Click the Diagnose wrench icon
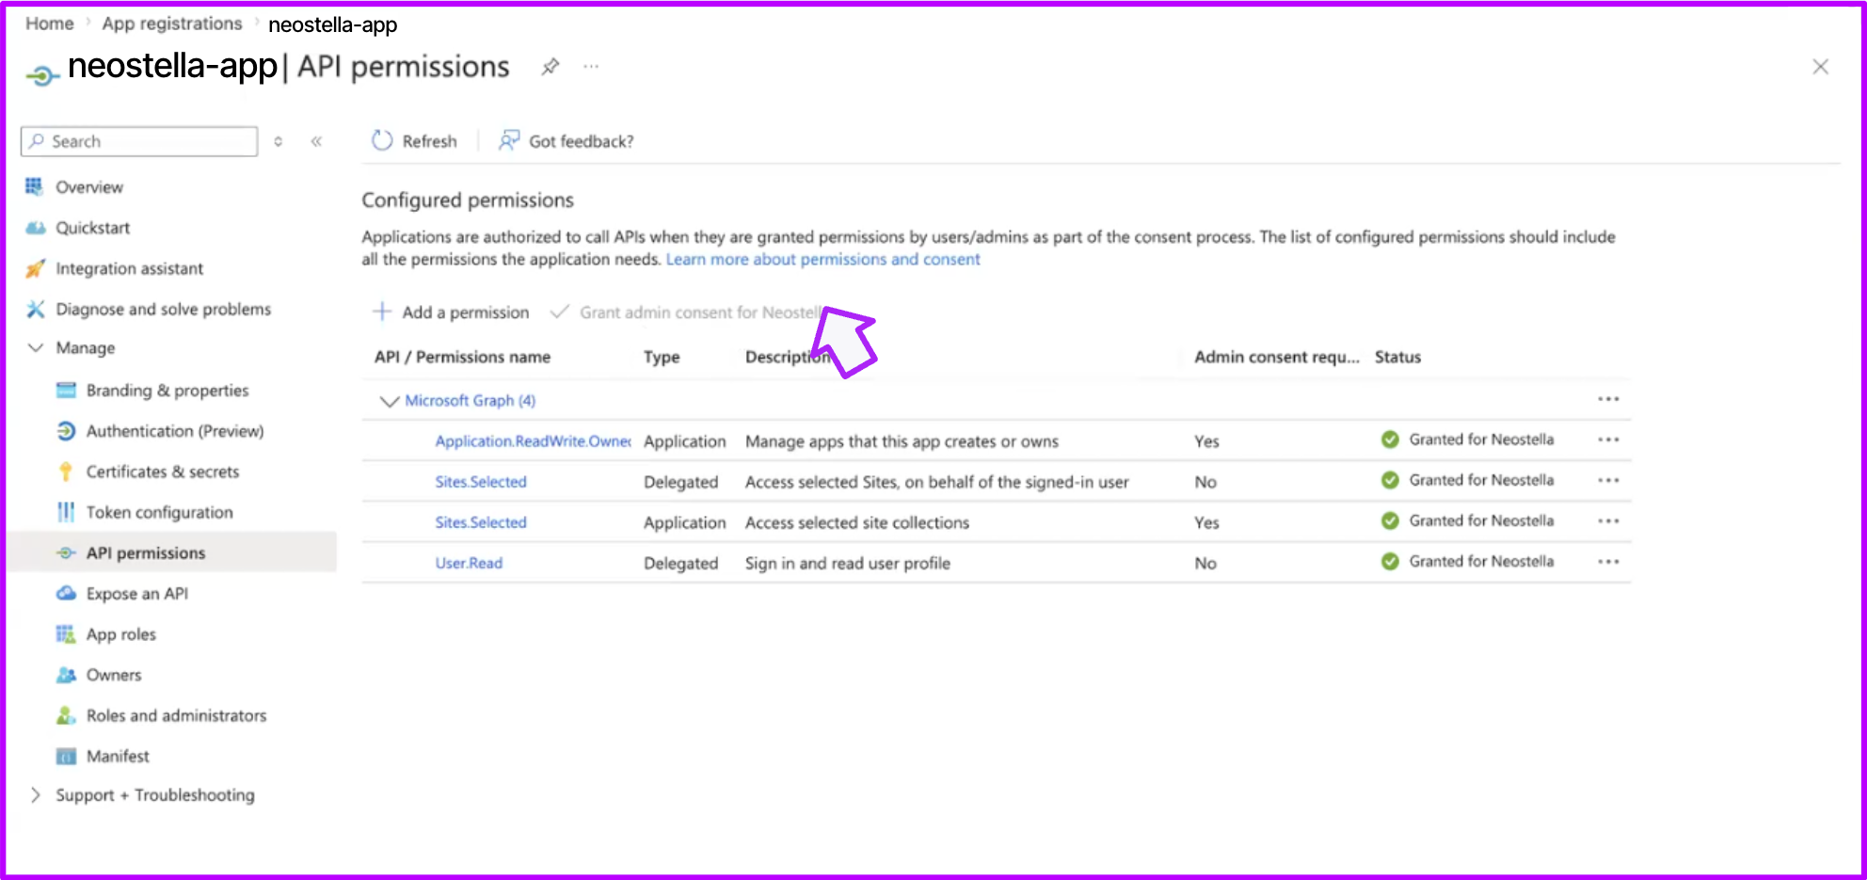This screenshot has height=880, width=1867. [35, 309]
